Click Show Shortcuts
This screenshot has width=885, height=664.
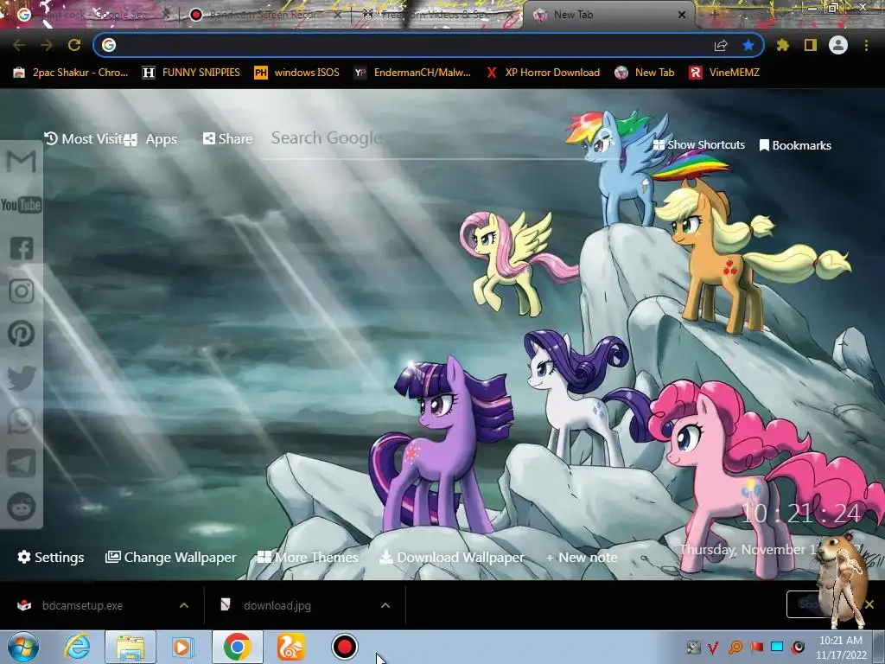point(698,144)
